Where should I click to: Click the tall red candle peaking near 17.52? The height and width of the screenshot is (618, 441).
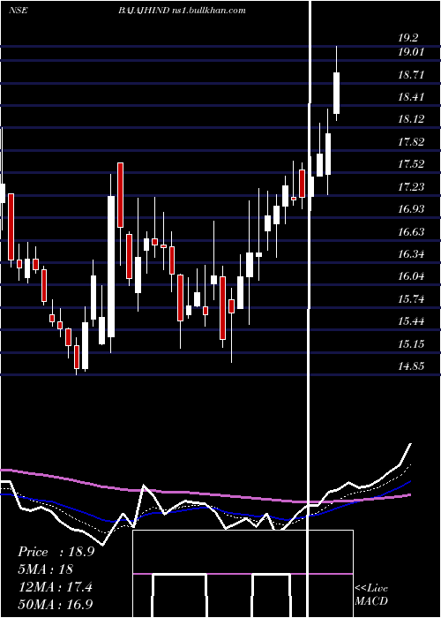pyautogui.click(x=121, y=195)
